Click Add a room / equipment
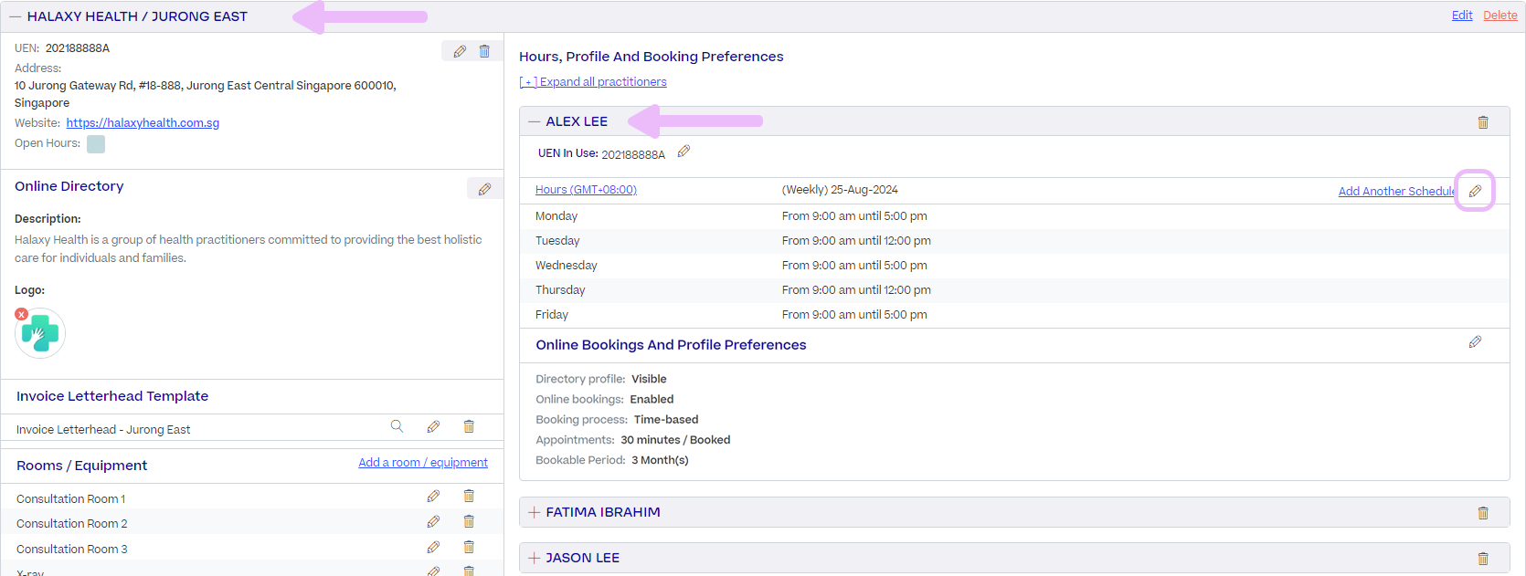Viewport: 1526px width, 576px height. (x=423, y=463)
